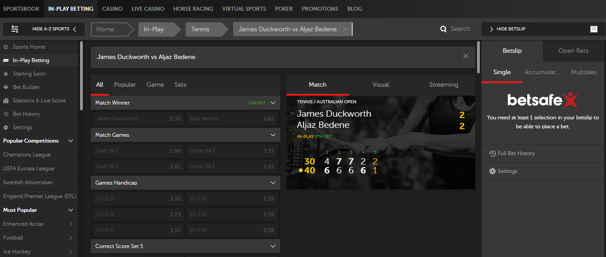Open Sportsbook in top navigation
Viewport: 606px width, 257px height.
(x=21, y=8)
